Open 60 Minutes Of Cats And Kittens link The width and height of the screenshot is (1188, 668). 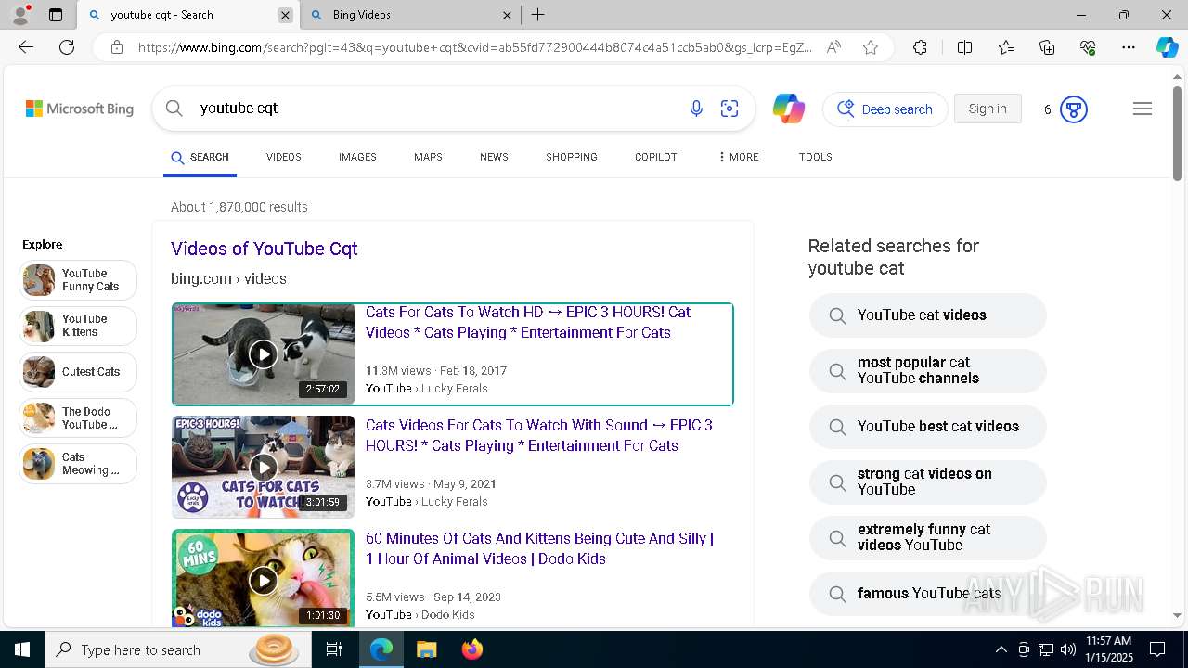(539, 548)
